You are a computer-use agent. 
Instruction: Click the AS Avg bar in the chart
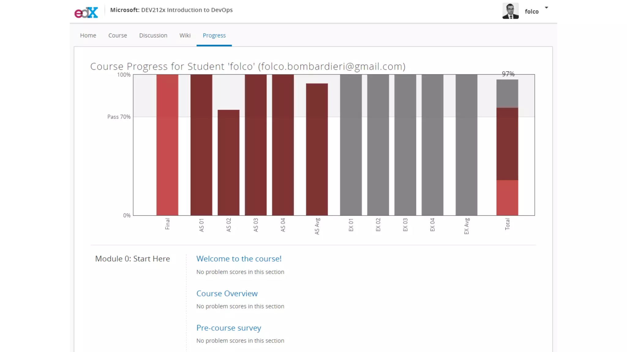click(x=317, y=149)
